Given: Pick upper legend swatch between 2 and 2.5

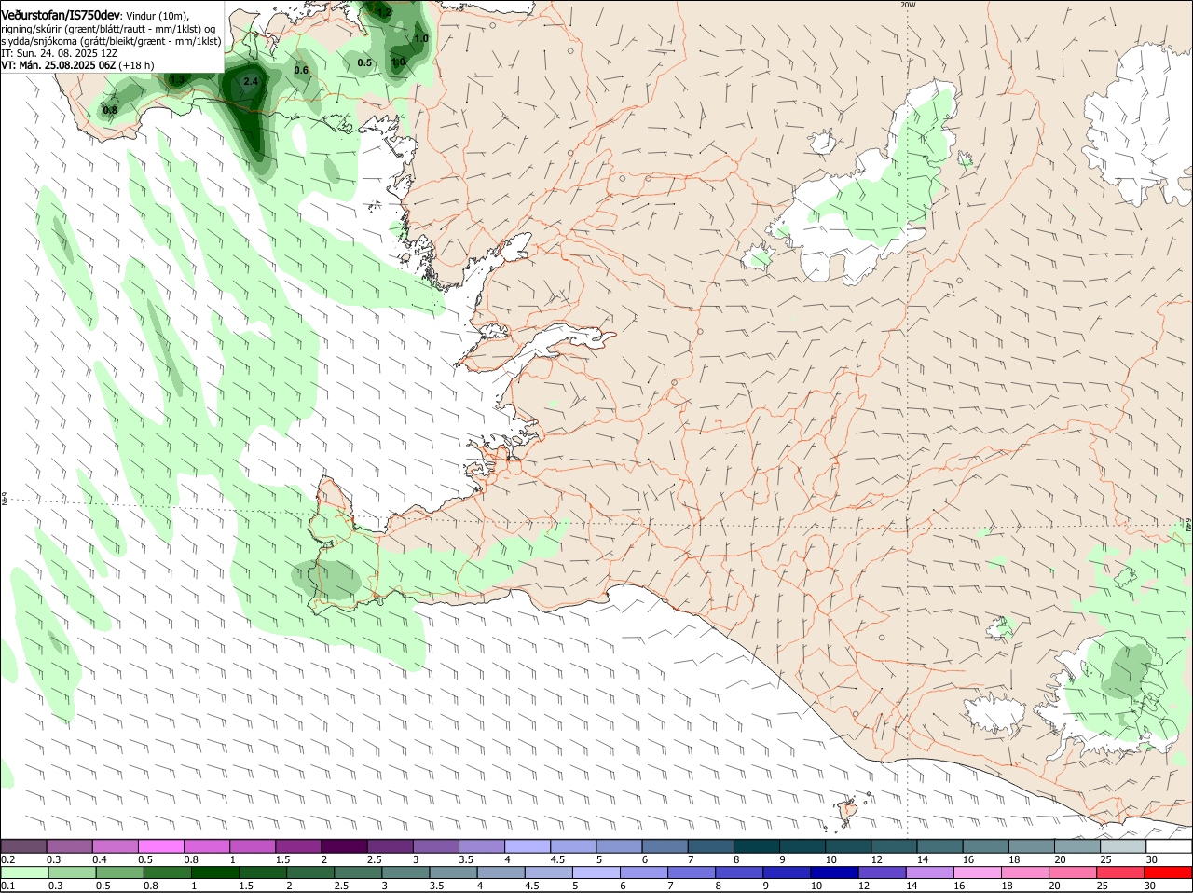Looking at the screenshot, I should click(x=345, y=846).
